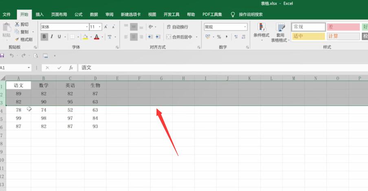Click the 操作说明搜索 search box

(x=251, y=15)
